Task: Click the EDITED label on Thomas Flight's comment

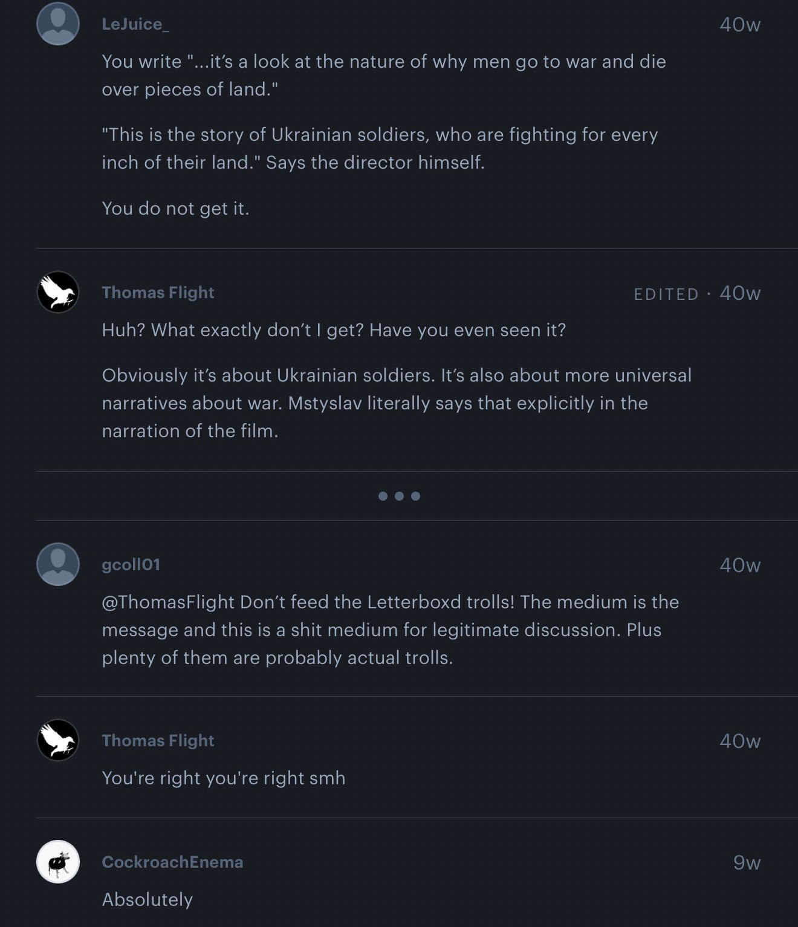Action: [666, 294]
